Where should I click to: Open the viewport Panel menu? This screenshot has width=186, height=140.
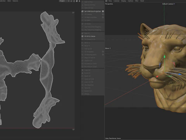(x=142, y=1)
